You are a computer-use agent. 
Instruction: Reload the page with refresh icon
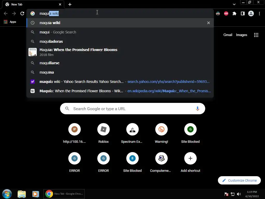click(x=22, y=13)
